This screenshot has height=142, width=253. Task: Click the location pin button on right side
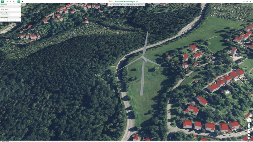click(x=249, y=135)
